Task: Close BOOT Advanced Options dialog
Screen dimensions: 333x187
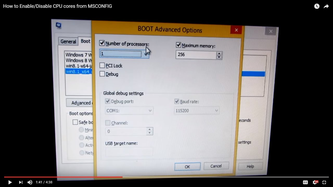Action: (236, 30)
